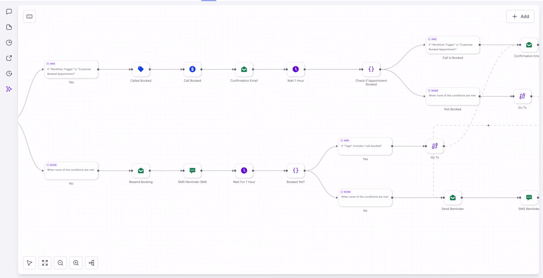This screenshot has width=543, height=278.
Task: Click the sparkle AI sidebar icon
Action: tap(9, 89)
